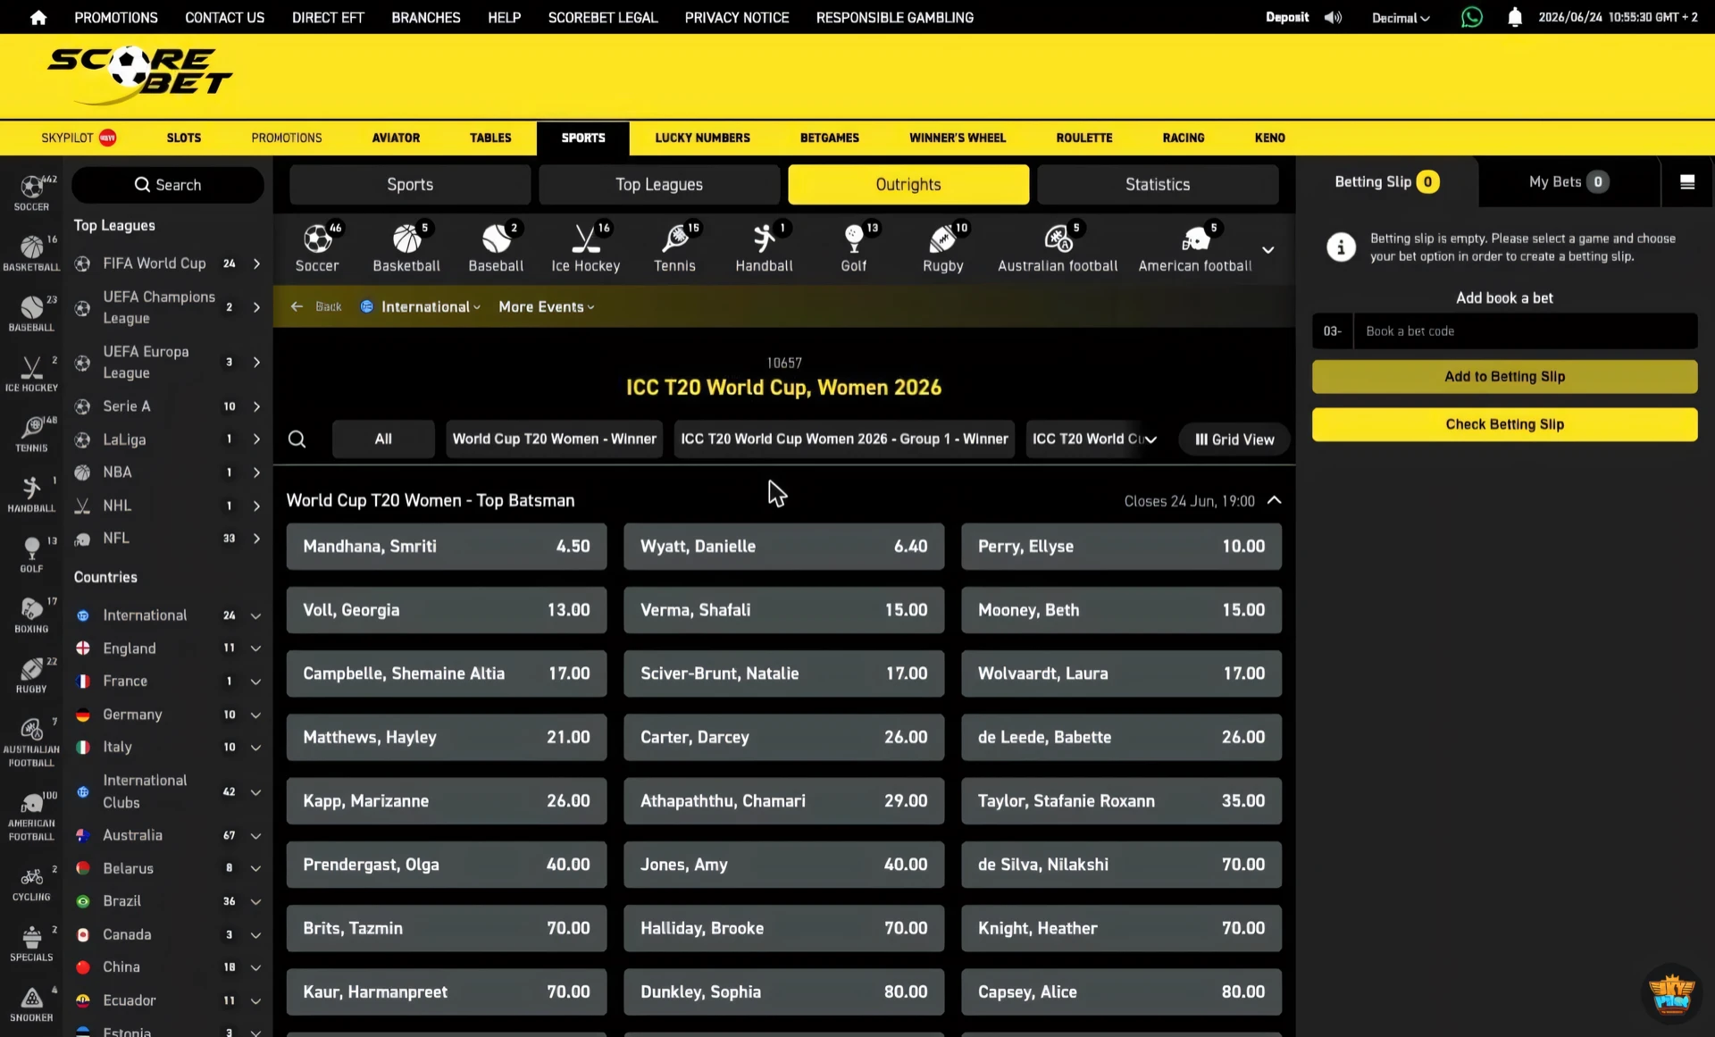The image size is (1715, 1037).
Task: Filter by World Cup T20 Women - Winner
Action: click(554, 439)
